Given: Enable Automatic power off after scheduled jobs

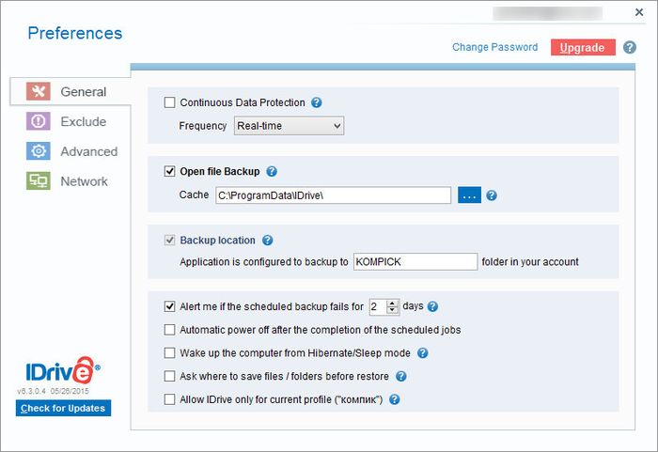Looking at the screenshot, I should click(170, 330).
